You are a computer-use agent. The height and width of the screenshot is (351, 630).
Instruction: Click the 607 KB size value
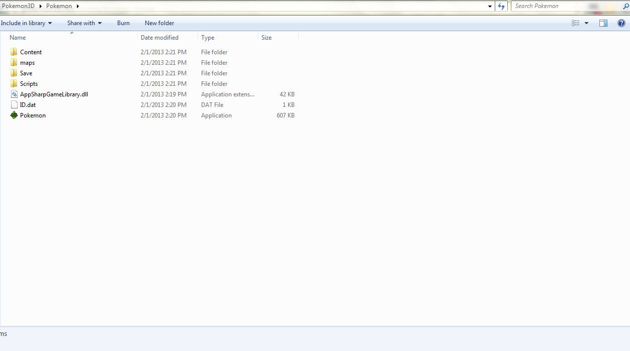(x=286, y=115)
